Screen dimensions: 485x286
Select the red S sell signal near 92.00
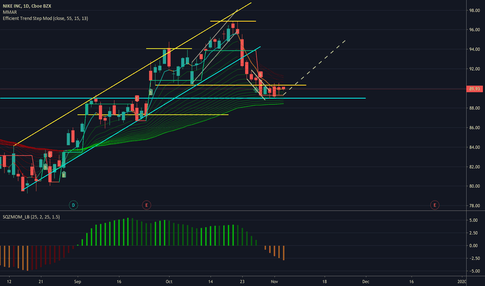[x=261, y=74]
